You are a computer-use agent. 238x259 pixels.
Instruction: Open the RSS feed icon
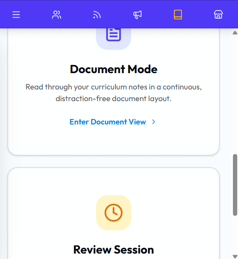tap(97, 15)
